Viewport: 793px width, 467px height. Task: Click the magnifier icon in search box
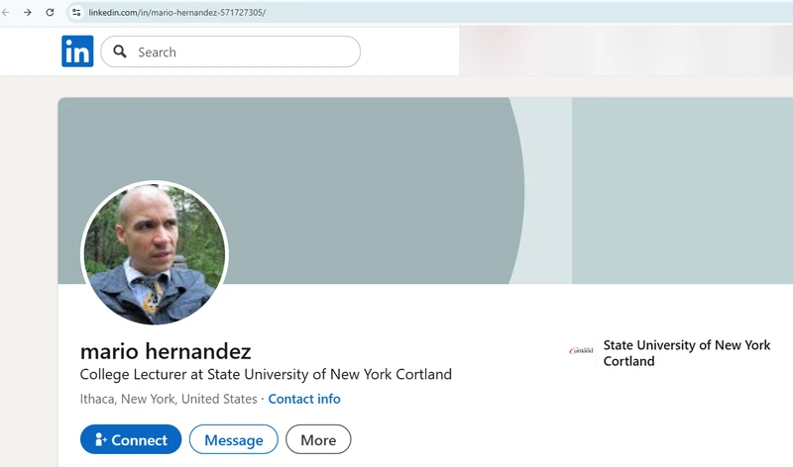tap(120, 51)
